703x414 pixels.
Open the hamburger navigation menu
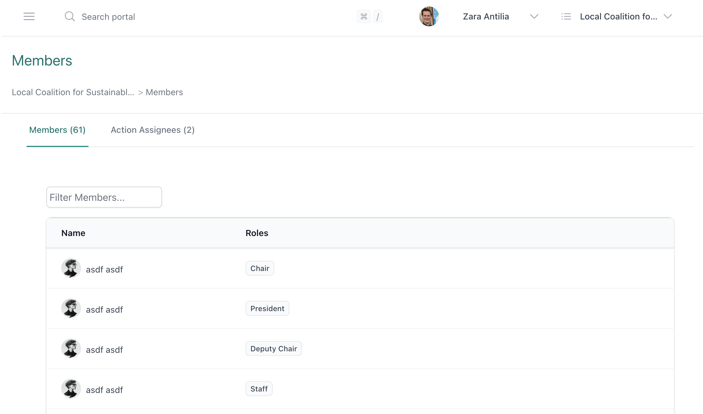pyautogui.click(x=28, y=16)
